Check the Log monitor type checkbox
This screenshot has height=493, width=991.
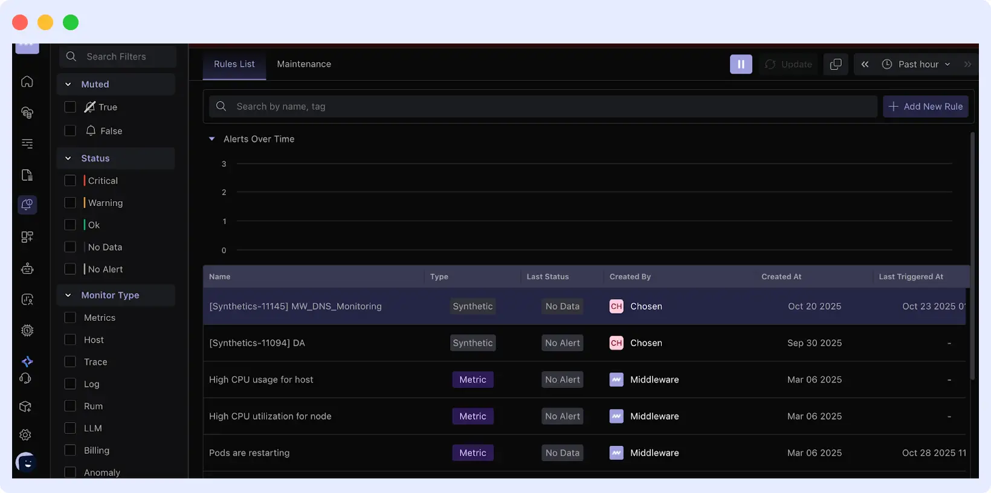pos(70,384)
